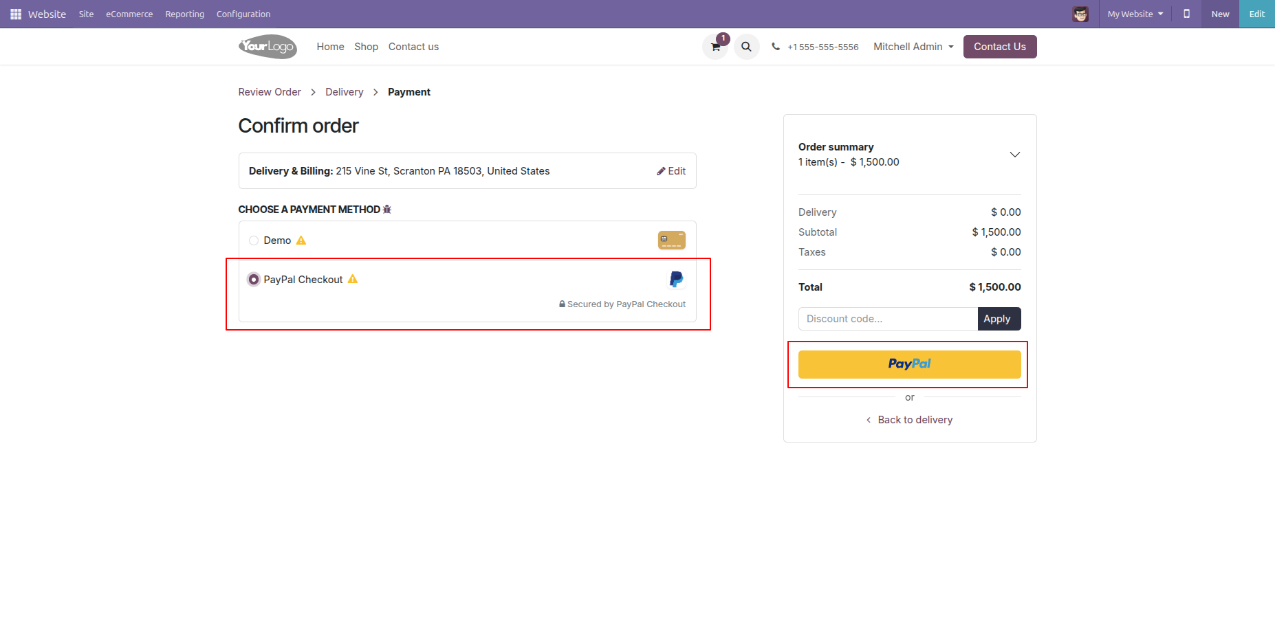Apply the discount code

coord(999,319)
